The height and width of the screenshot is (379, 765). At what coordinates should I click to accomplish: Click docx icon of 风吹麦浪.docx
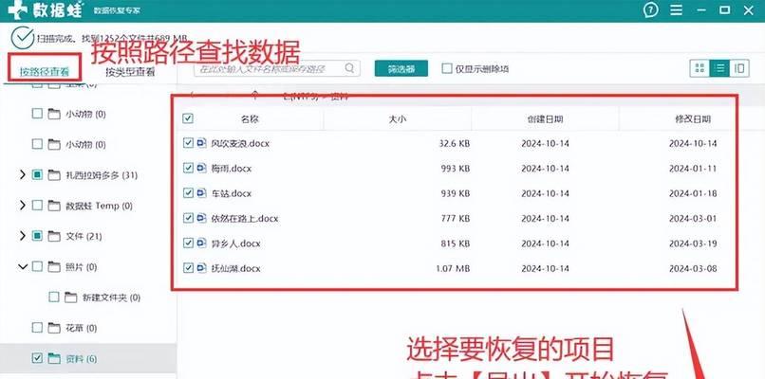(x=202, y=143)
